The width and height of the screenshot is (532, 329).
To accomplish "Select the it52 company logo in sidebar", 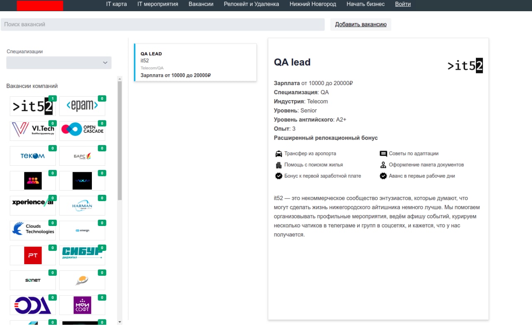I will [32, 106].
